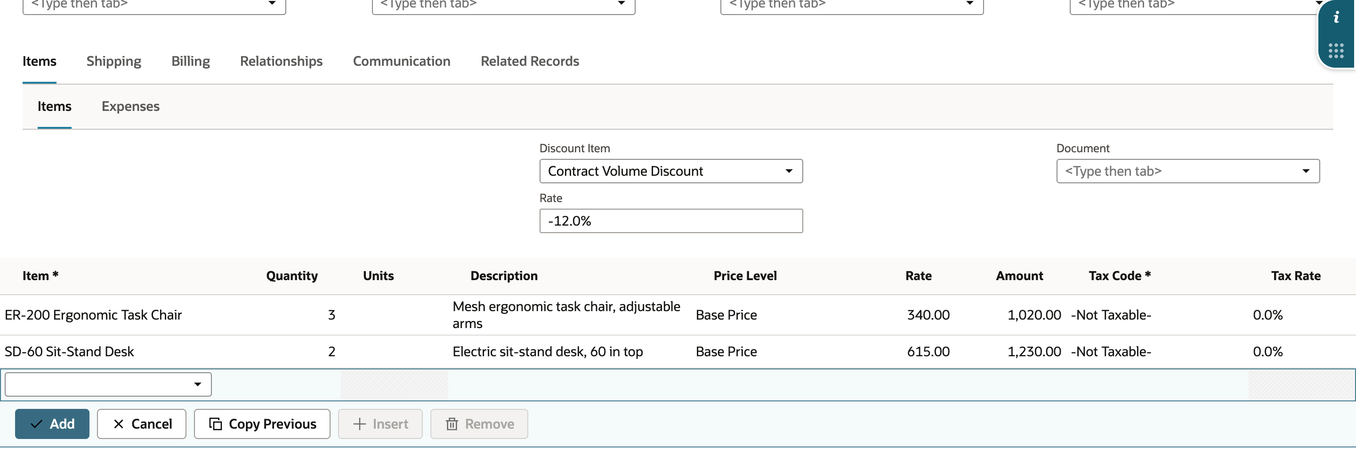Click the quantity 3 for the Task Chair

[331, 315]
